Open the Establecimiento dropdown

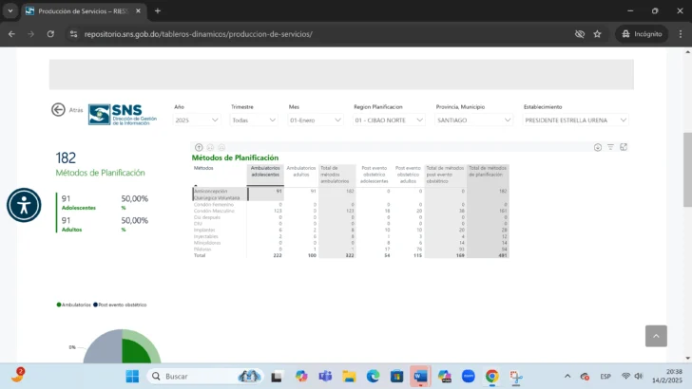tap(575, 120)
